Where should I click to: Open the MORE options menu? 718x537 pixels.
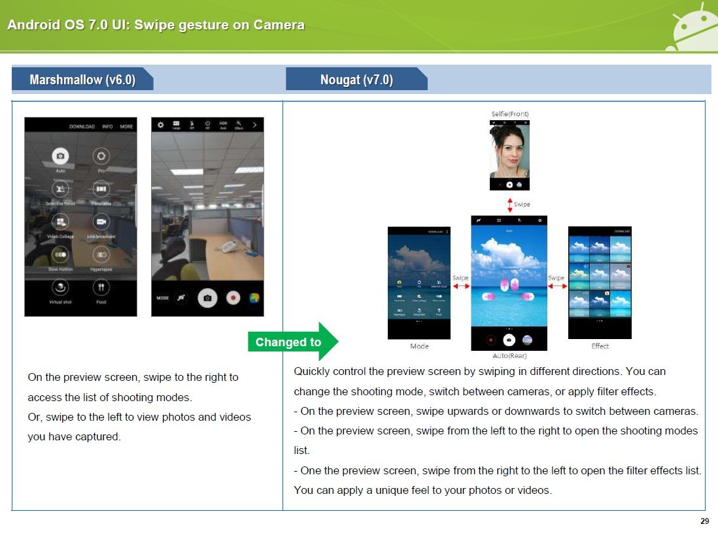[x=126, y=126]
